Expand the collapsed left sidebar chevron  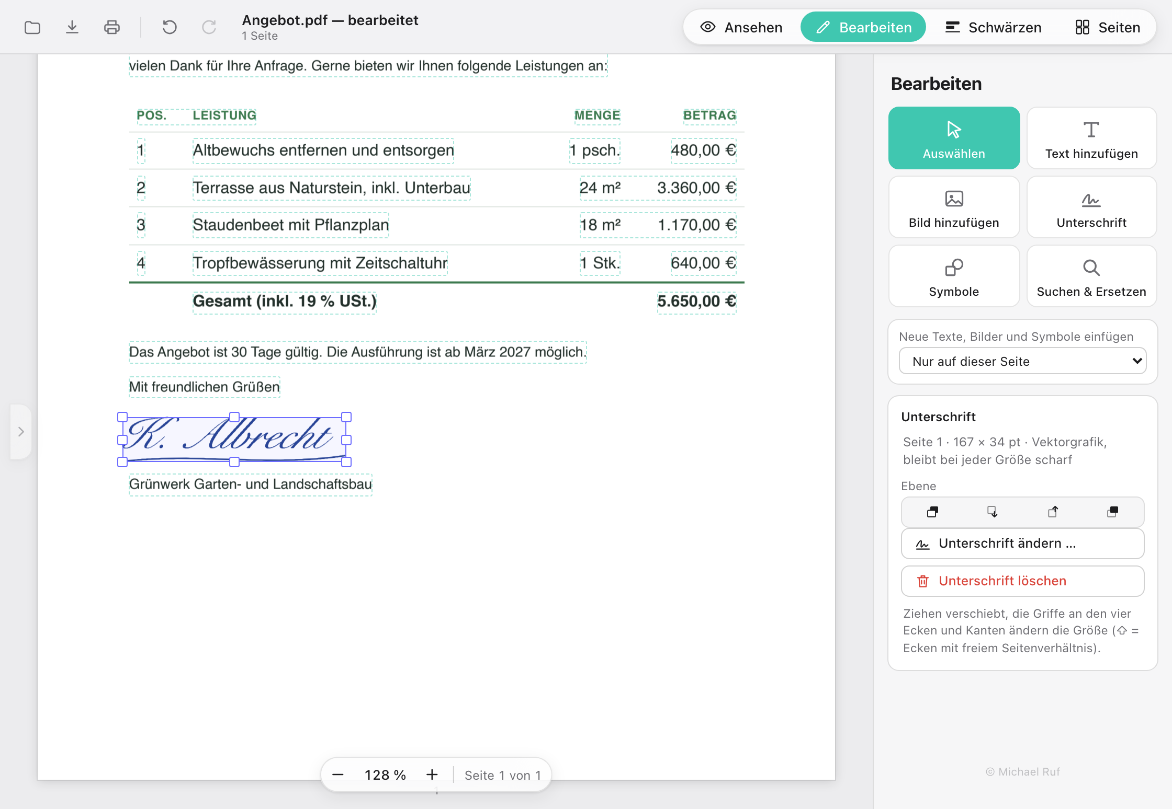point(21,432)
